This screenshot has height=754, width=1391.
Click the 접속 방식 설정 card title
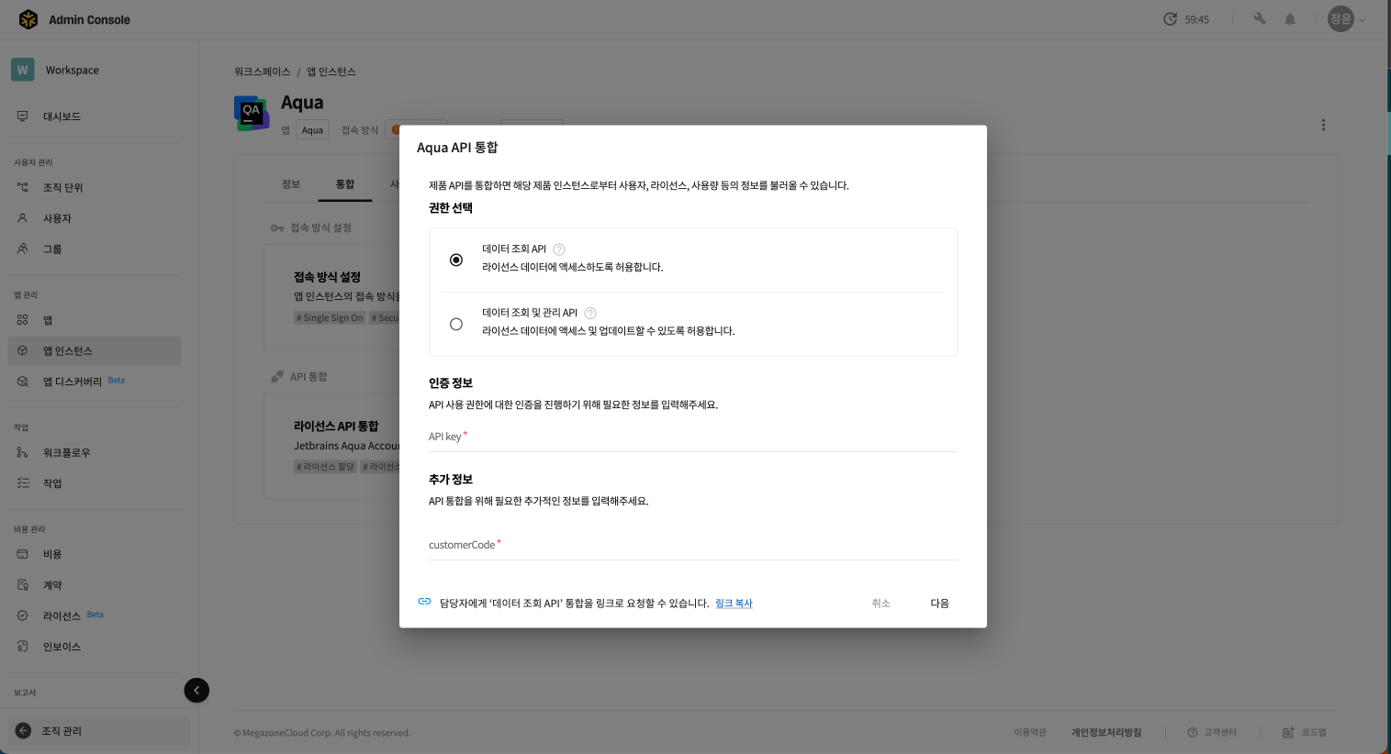pyautogui.click(x=327, y=276)
